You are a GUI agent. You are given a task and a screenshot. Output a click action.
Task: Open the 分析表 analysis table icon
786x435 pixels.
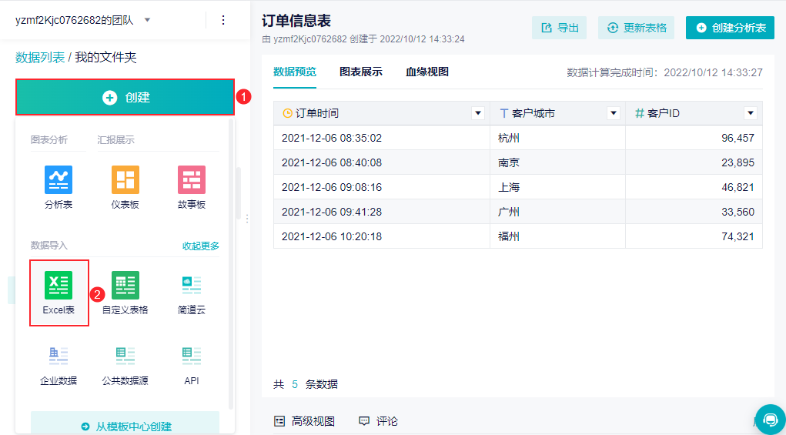[x=59, y=180]
